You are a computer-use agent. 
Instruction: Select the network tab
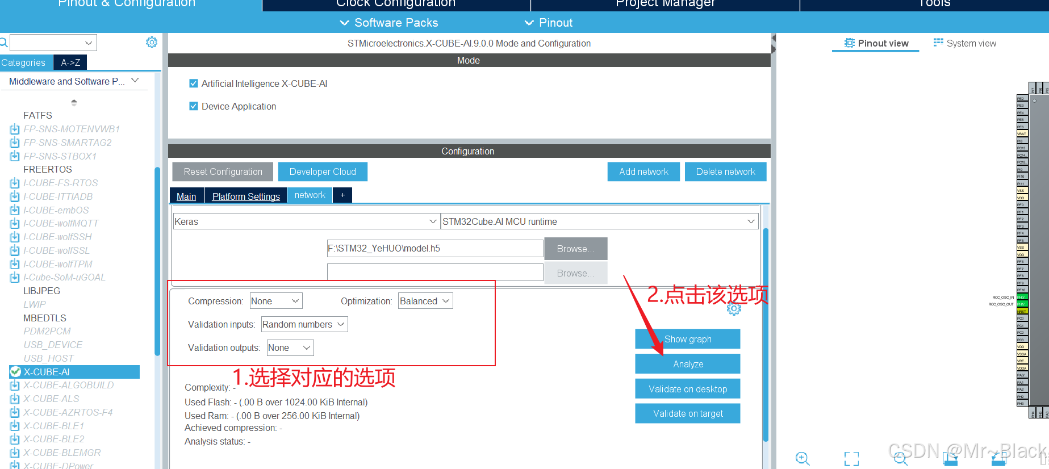[x=310, y=195]
